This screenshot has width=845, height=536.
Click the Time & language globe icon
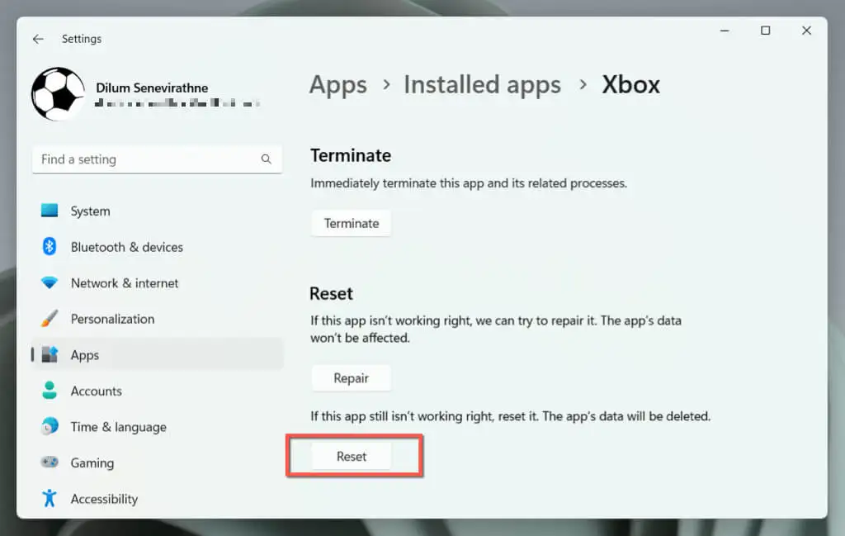tap(50, 426)
